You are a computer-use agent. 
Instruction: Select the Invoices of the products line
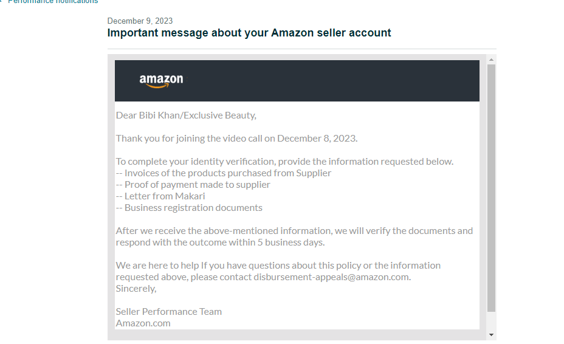224,173
